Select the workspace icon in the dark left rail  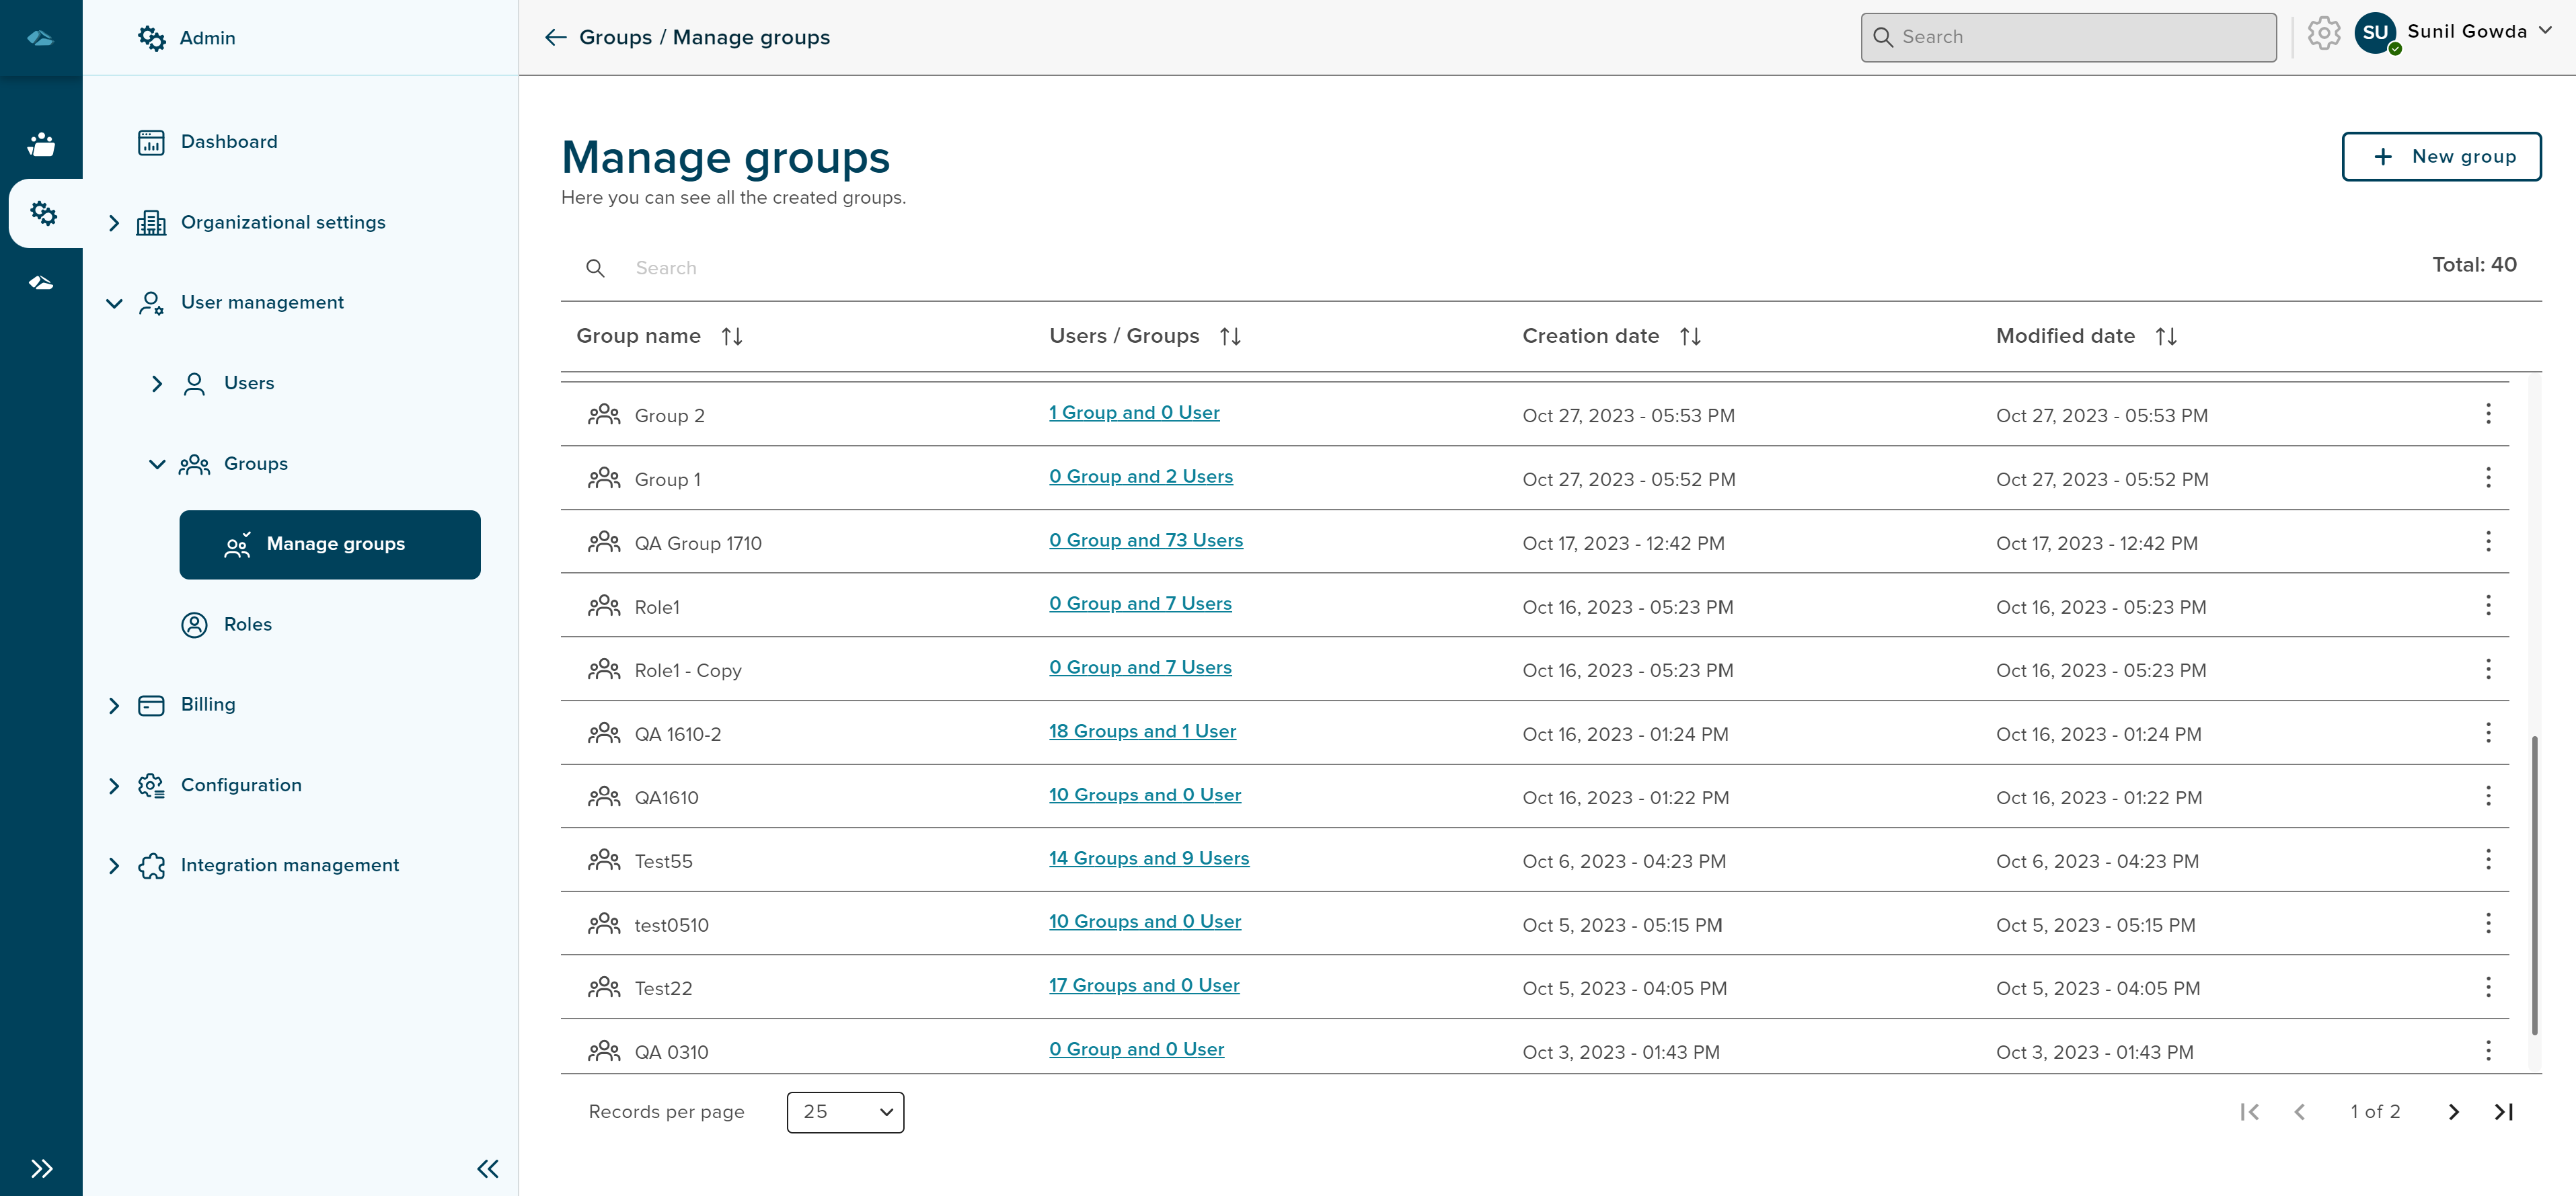click(x=42, y=143)
